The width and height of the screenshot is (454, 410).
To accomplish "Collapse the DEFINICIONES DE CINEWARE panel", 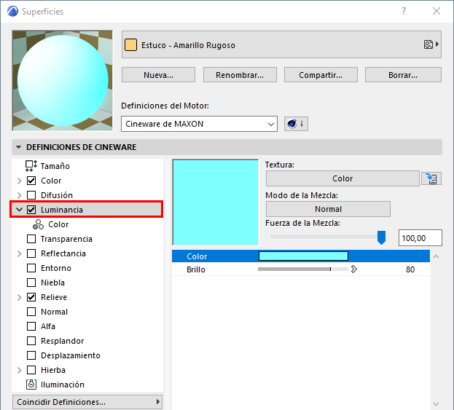I will tap(18, 147).
